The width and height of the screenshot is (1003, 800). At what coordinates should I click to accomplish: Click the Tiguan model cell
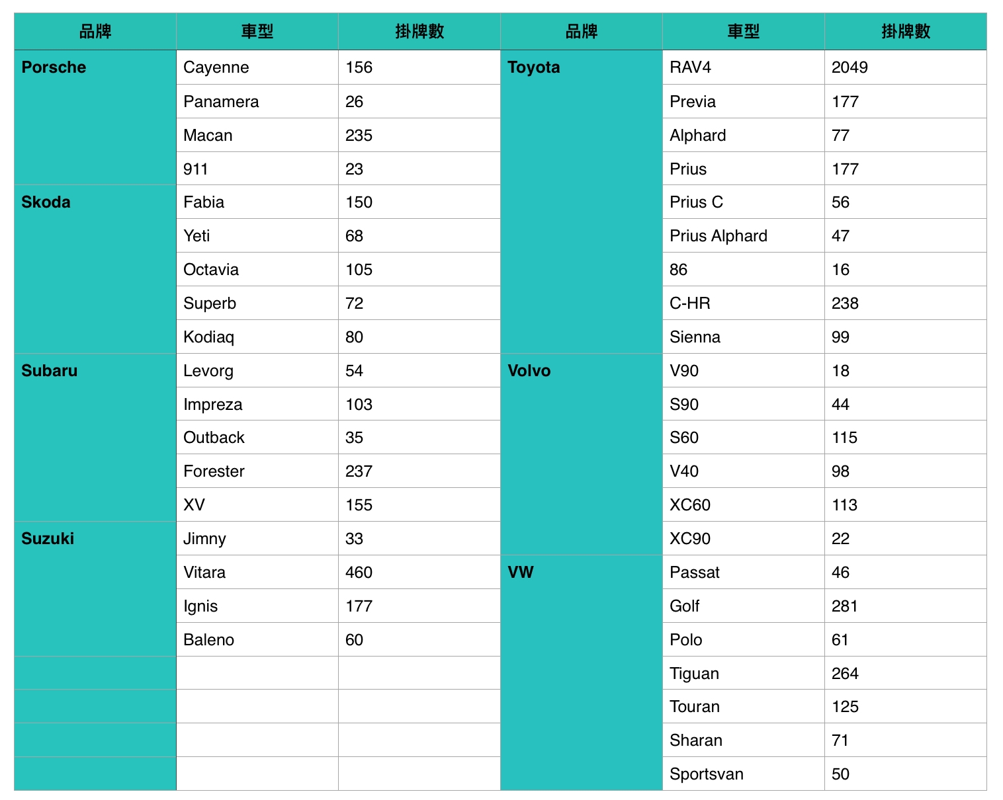(744, 673)
